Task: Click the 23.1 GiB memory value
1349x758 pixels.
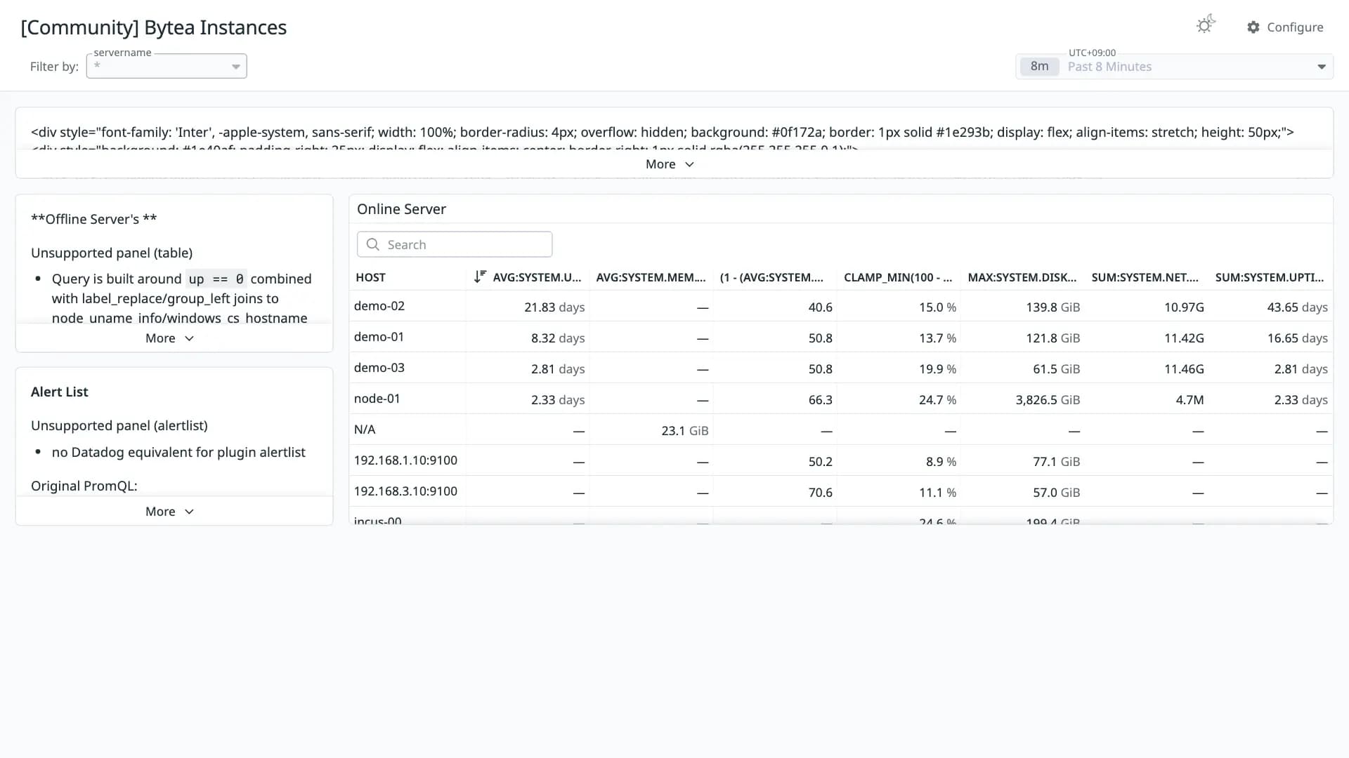Action: [x=684, y=431]
